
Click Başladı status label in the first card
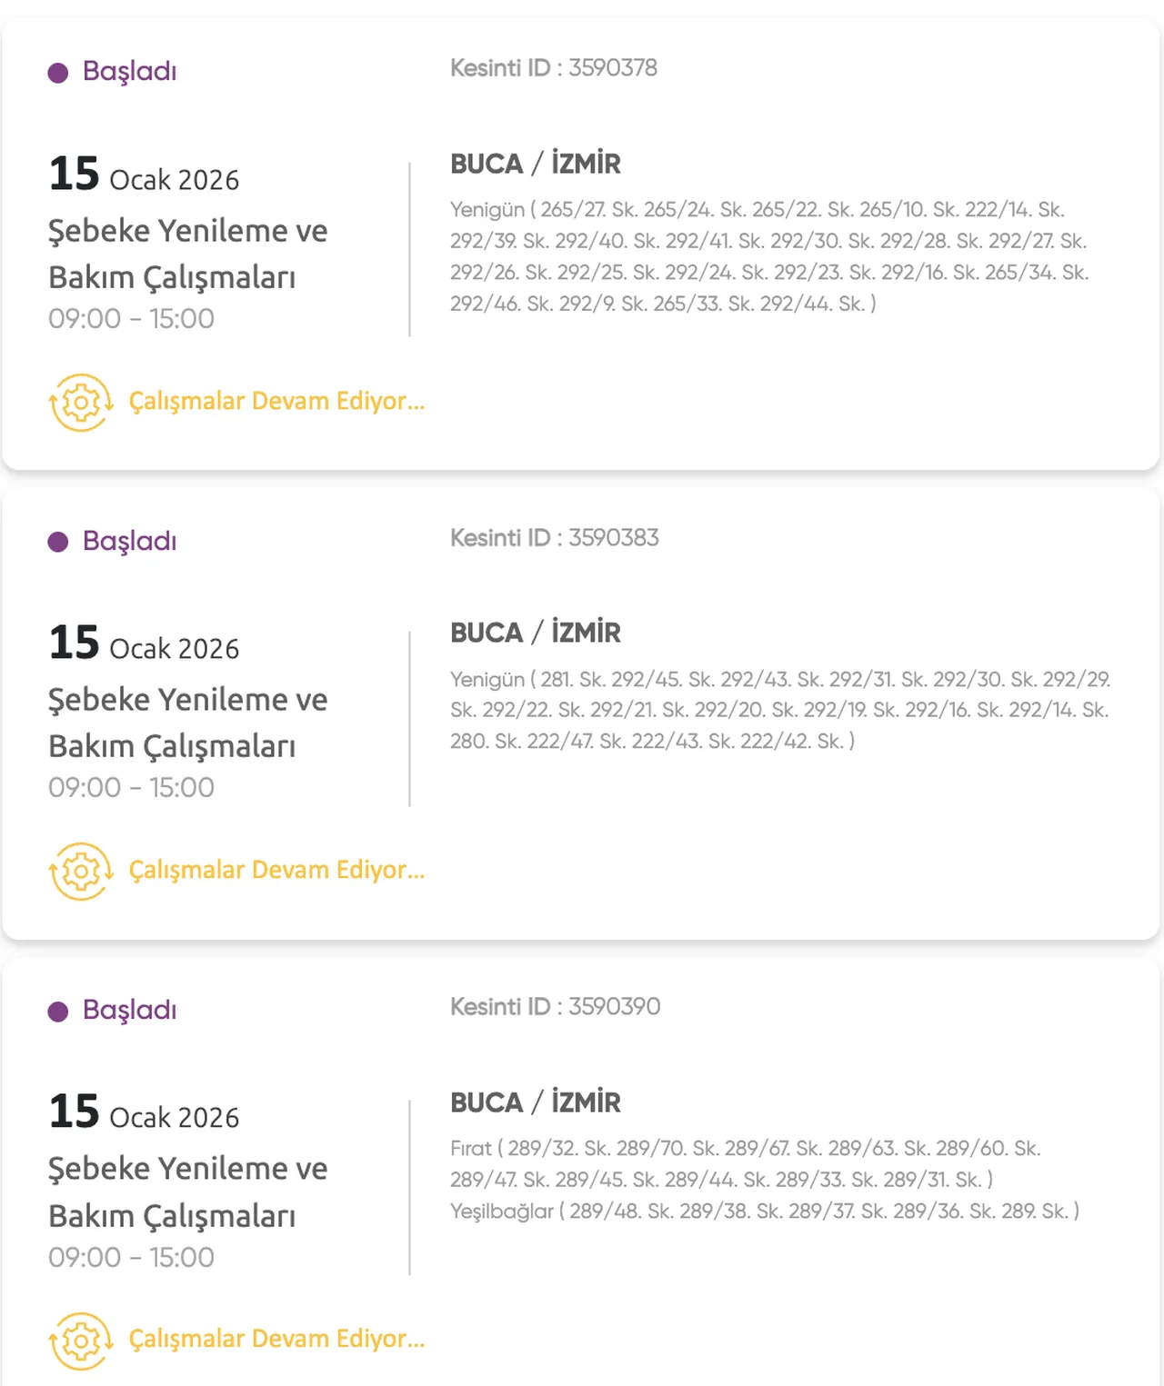tap(129, 71)
